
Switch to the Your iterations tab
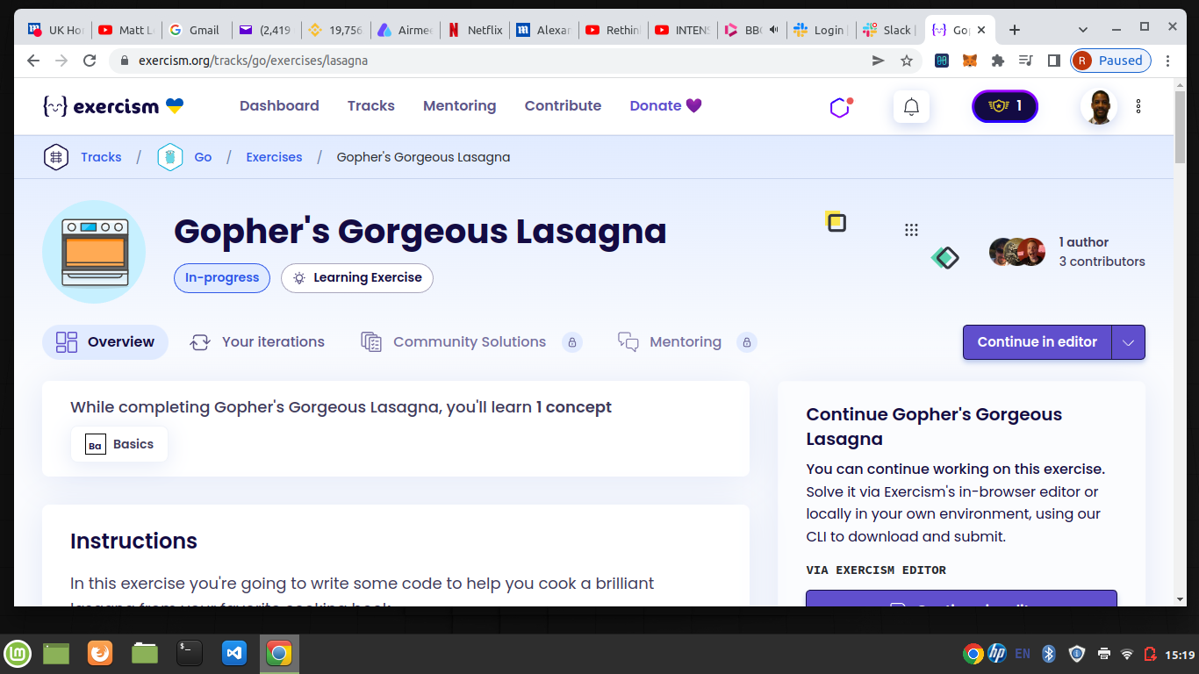coord(257,342)
